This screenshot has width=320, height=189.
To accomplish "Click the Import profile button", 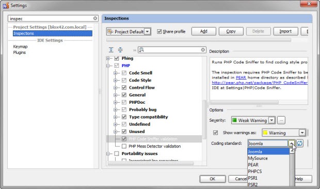I will pos(286,31).
